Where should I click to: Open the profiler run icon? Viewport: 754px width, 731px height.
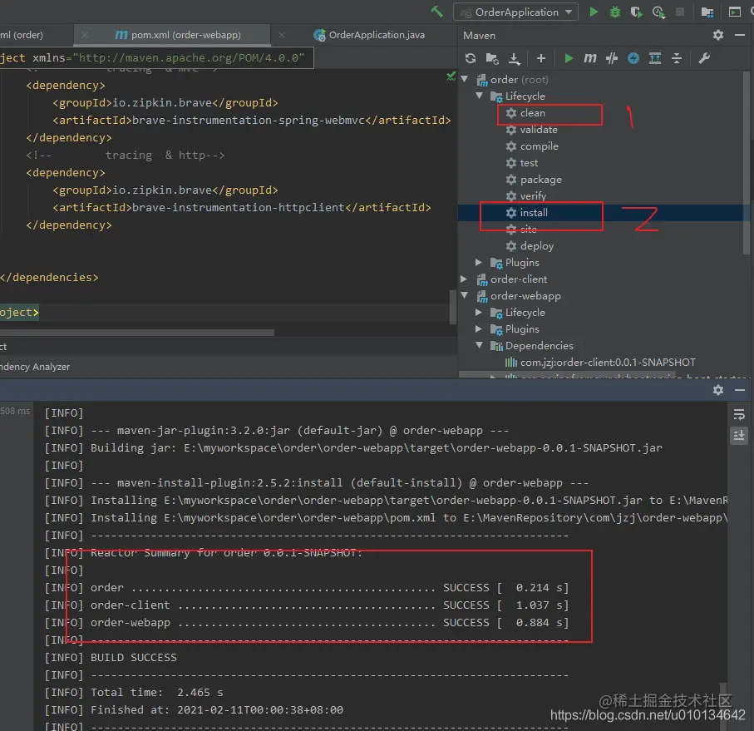(x=658, y=12)
